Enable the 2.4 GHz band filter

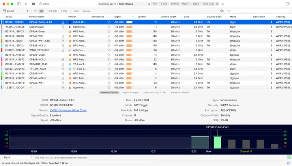point(52,11)
